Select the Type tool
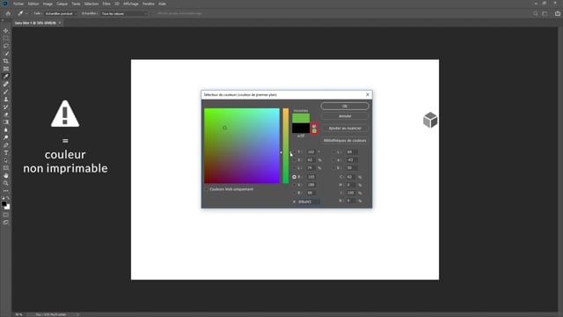563x317 pixels. [6, 152]
